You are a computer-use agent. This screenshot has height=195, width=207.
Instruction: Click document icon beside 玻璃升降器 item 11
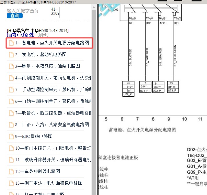tap(11, 160)
